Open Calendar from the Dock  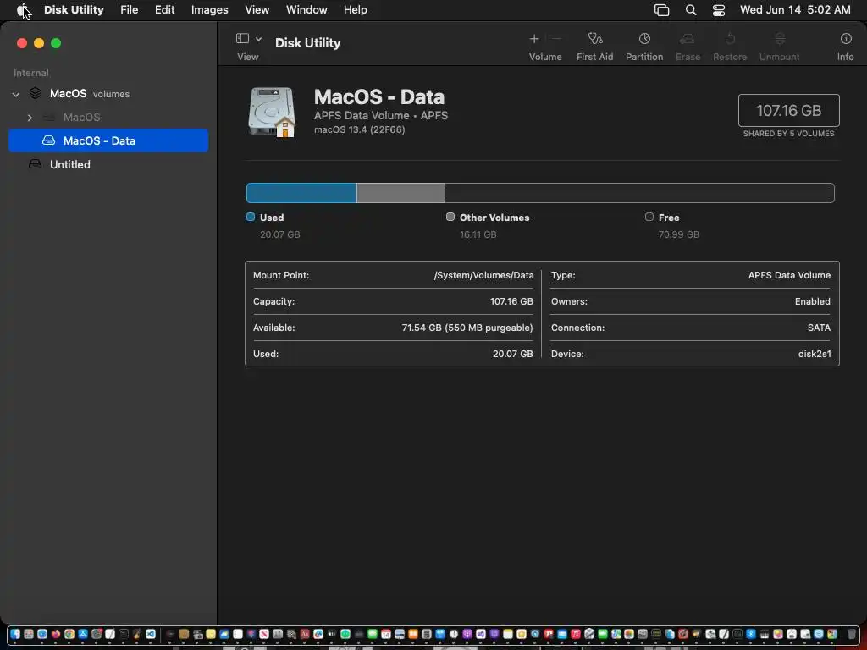pyautogui.click(x=385, y=634)
